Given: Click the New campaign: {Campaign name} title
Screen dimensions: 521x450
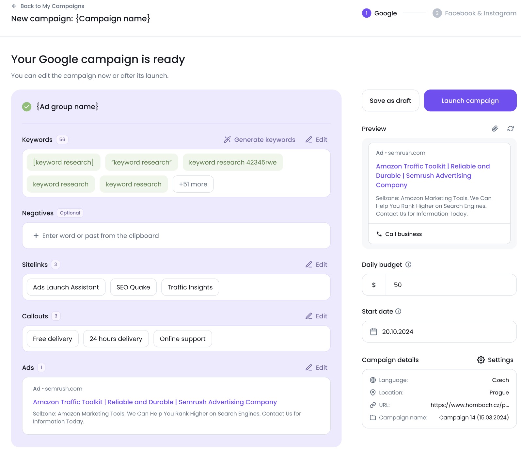Looking at the screenshot, I should pos(81,19).
